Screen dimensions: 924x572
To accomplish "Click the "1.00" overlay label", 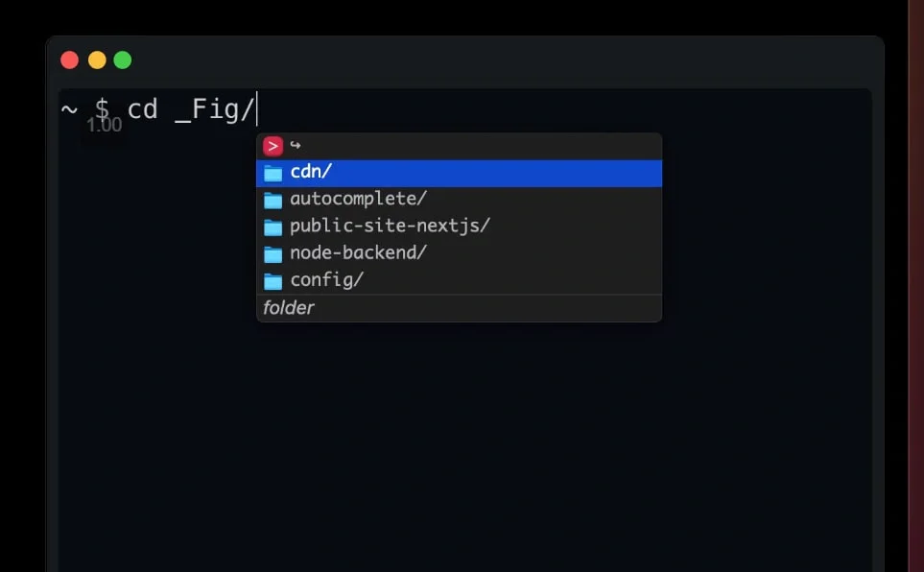I will click(104, 126).
